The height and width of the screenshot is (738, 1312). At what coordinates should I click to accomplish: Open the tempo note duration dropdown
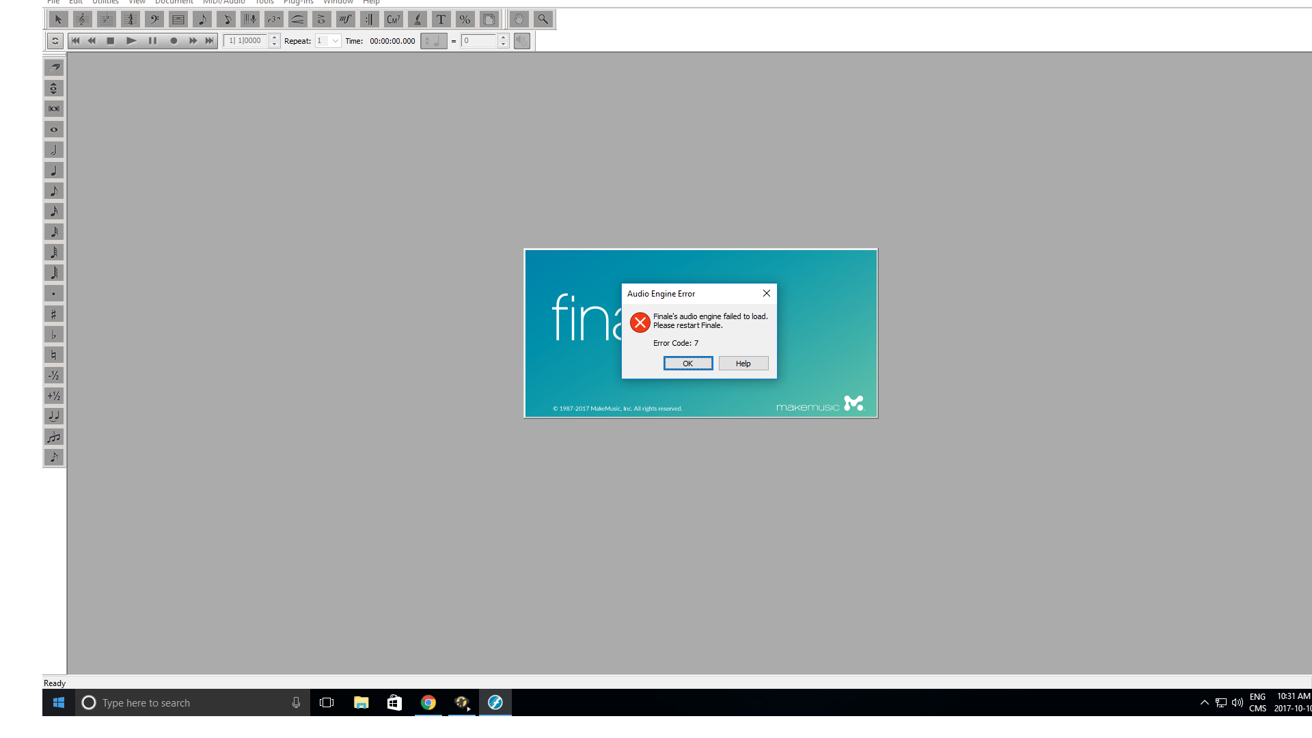click(x=433, y=41)
